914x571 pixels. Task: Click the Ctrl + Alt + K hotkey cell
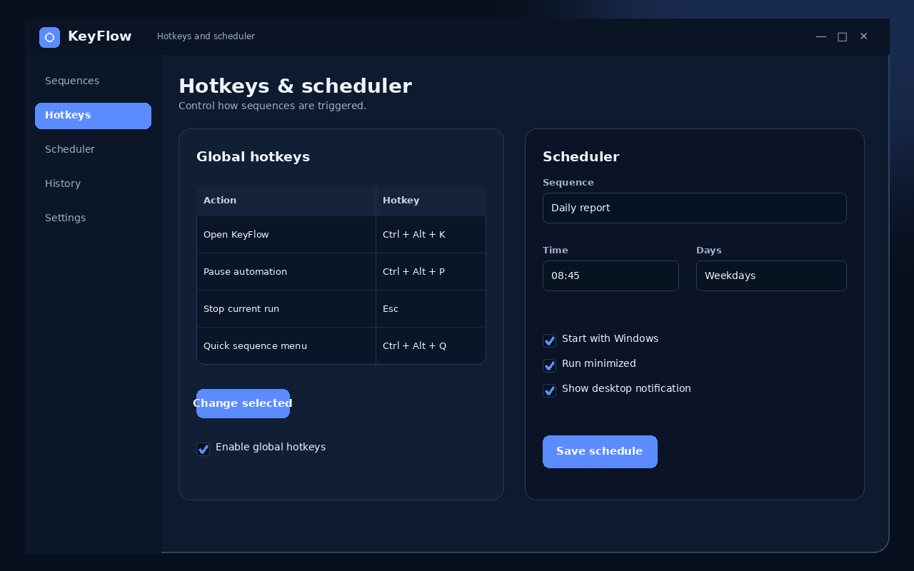431,235
